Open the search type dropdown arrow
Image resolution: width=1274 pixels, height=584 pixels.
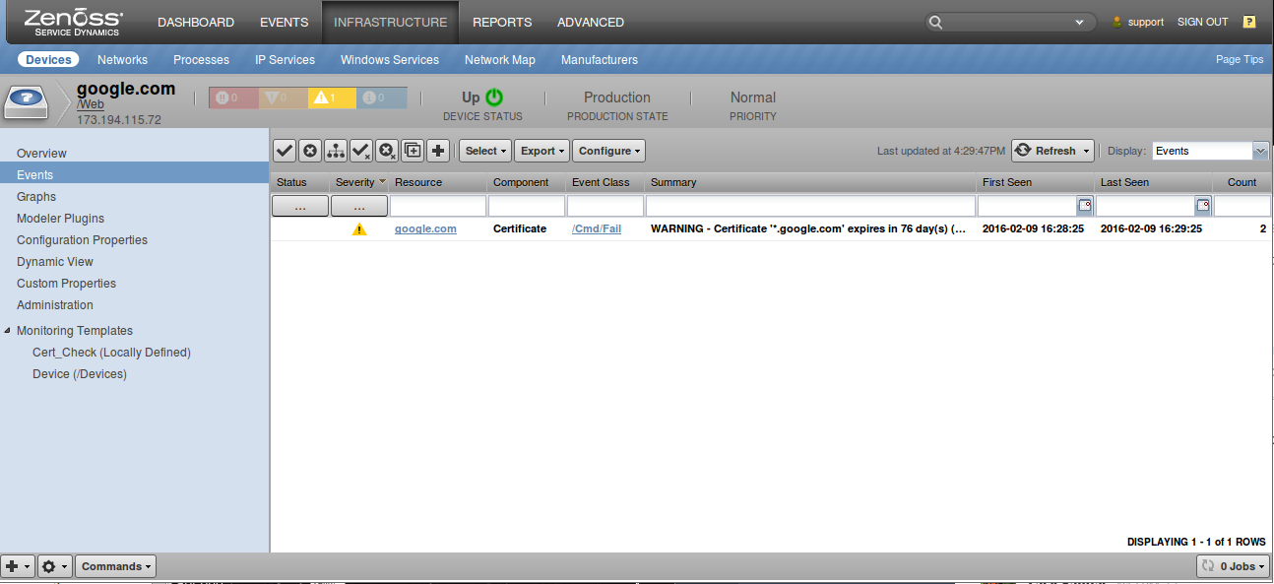tap(1080, 22)
